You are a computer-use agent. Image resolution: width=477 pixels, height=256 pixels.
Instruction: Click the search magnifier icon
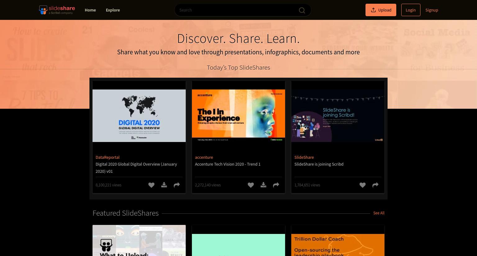pos(302,10)
